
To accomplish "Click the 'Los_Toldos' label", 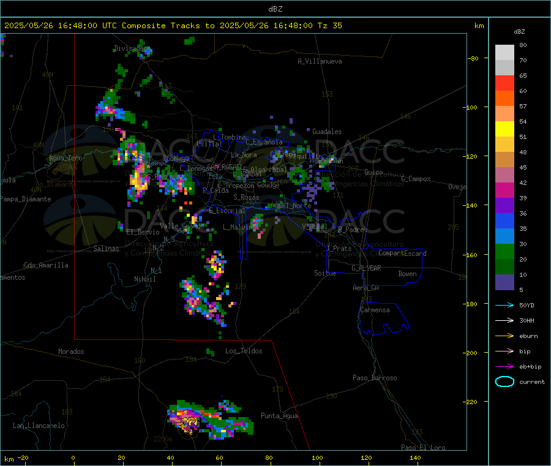I will 244,351.
